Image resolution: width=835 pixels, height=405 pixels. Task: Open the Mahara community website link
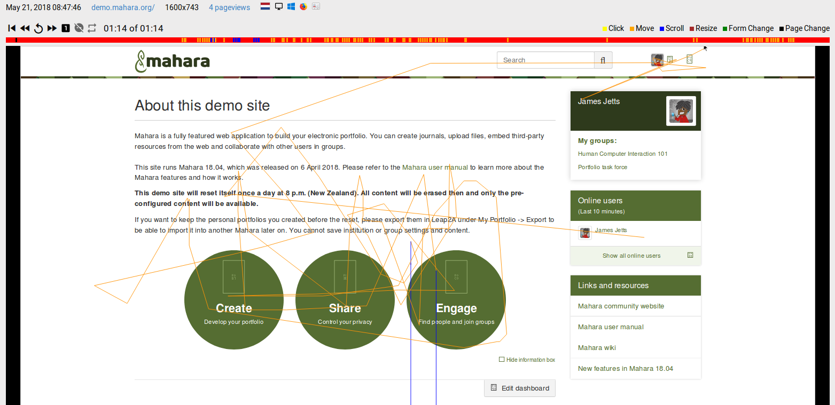(x=621, y=306)
